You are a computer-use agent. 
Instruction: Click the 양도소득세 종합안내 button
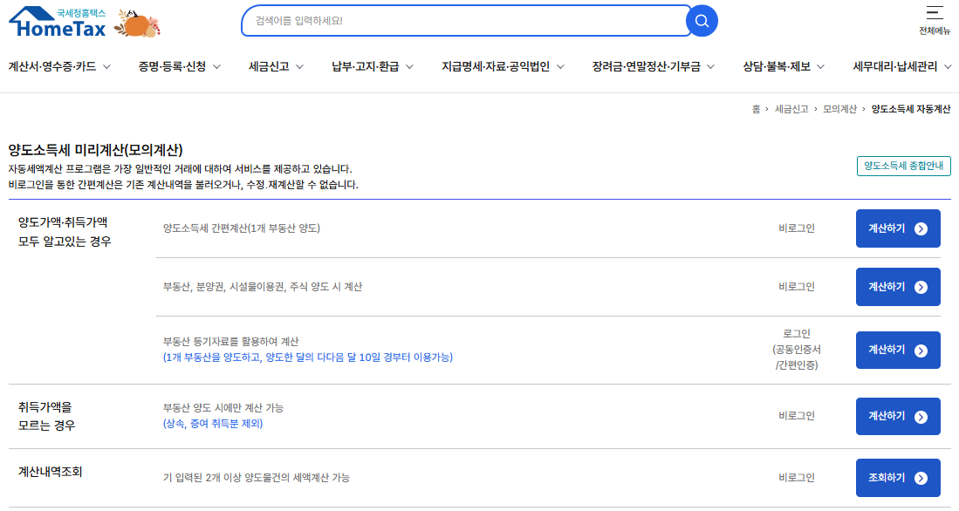pos(902,166)
